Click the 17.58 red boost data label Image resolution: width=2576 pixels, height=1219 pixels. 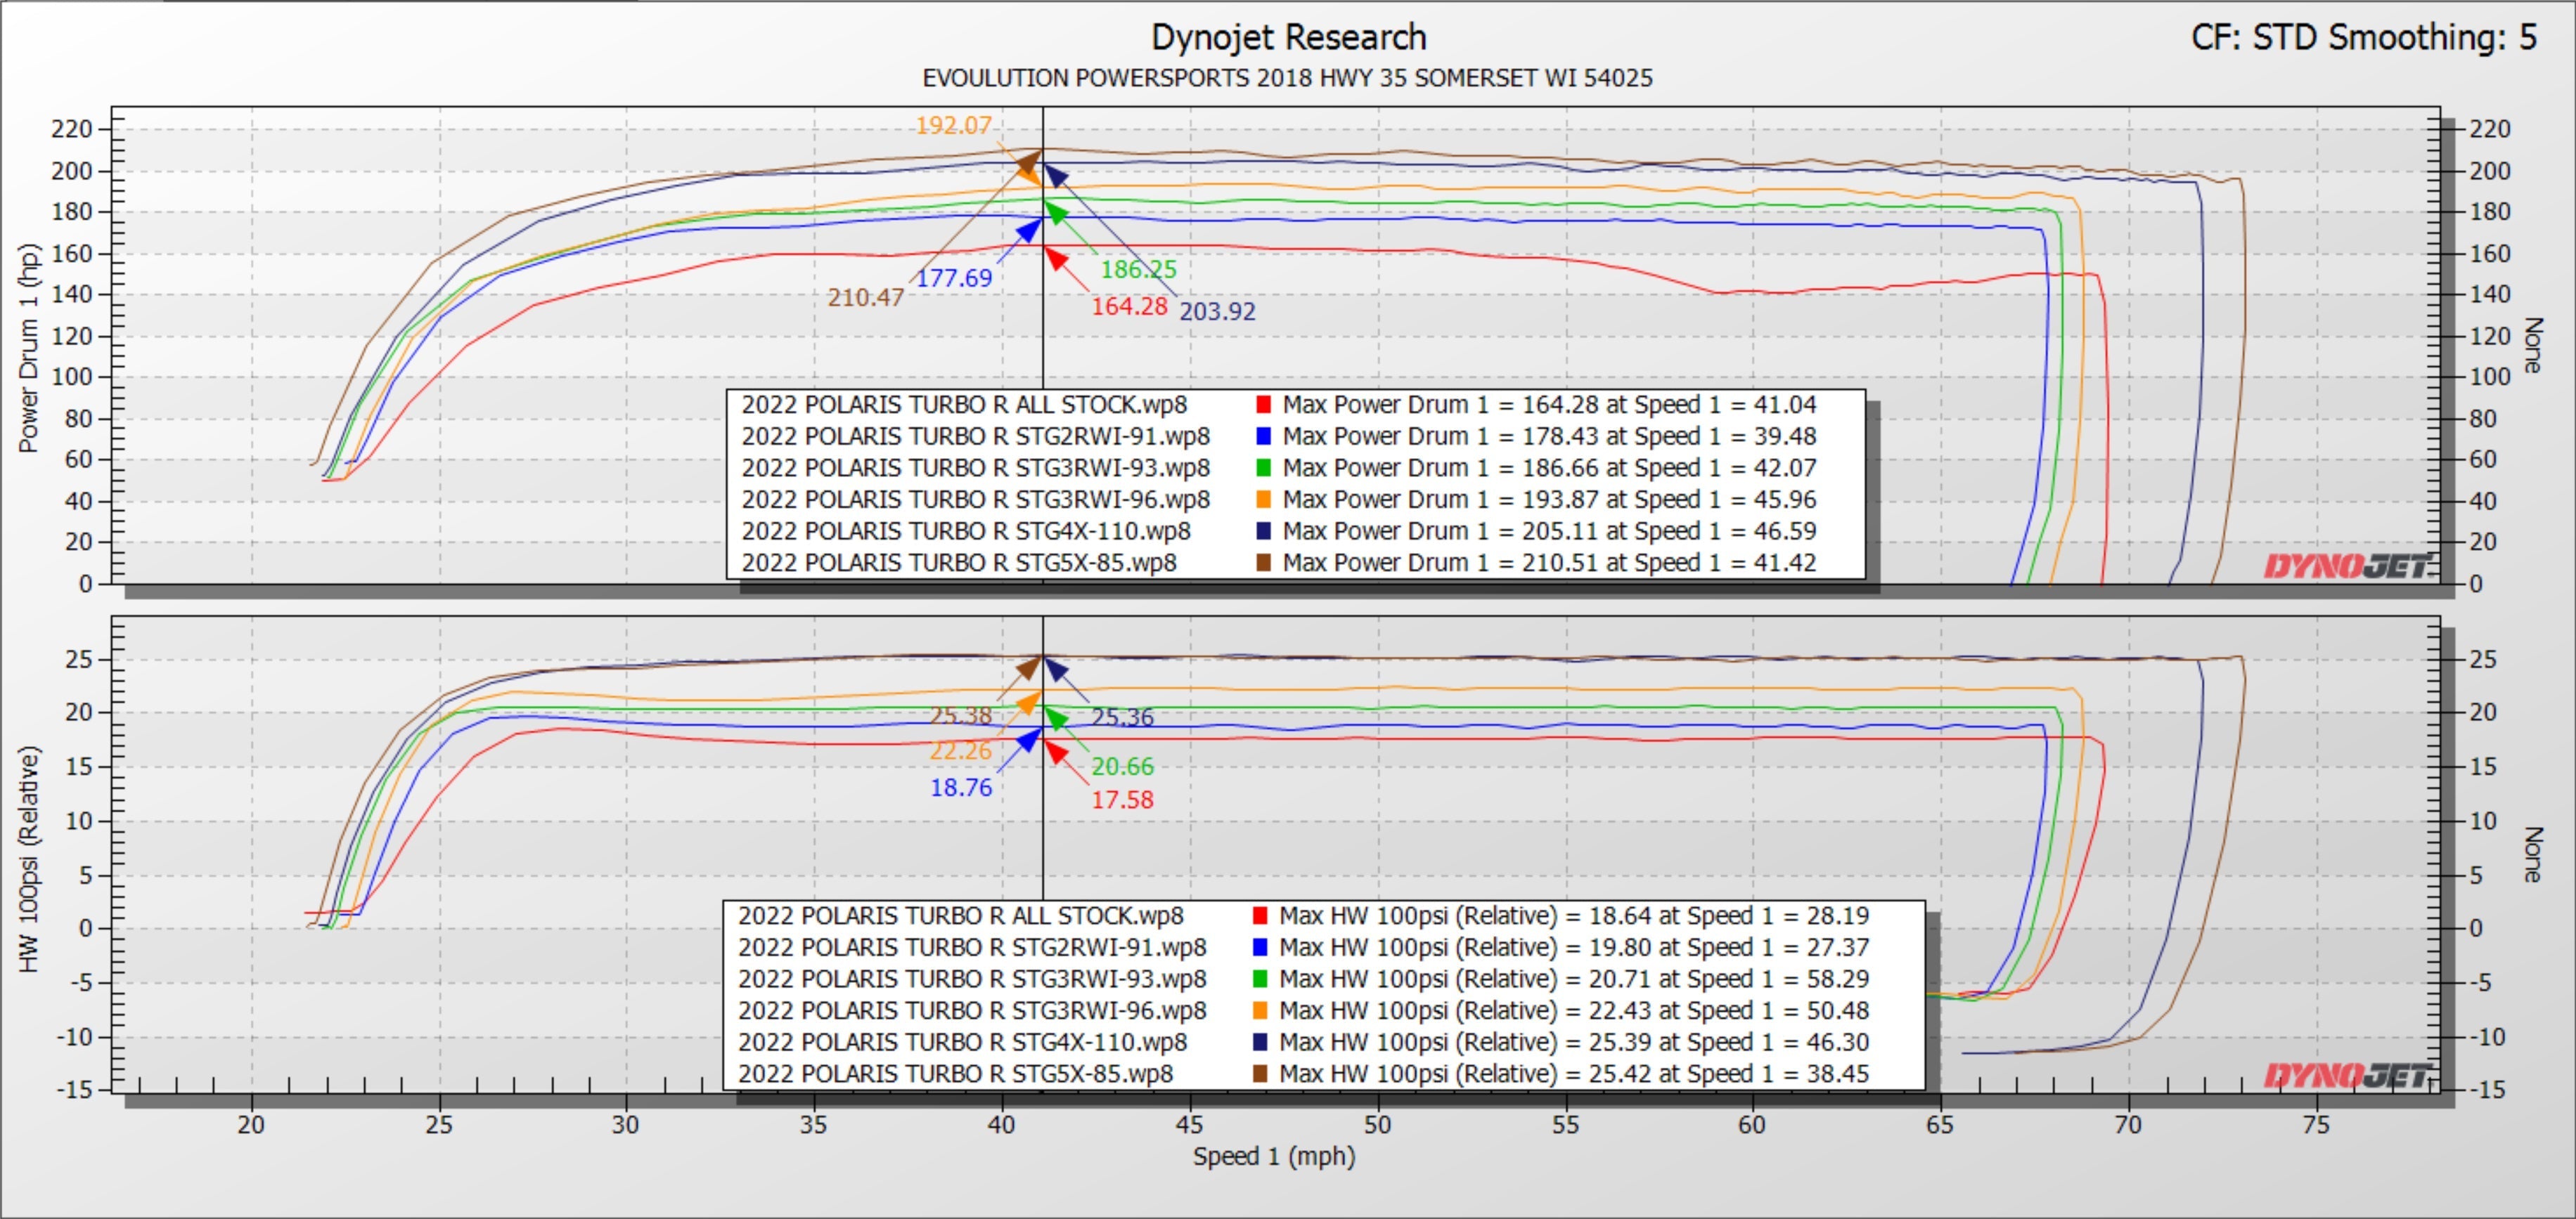point(1122,800)
